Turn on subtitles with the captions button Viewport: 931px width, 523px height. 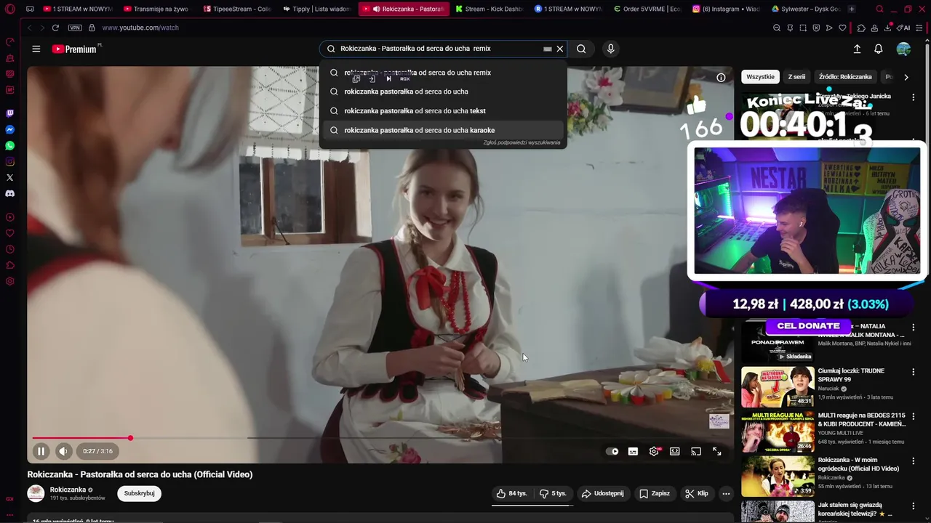pyautogui.click(x=633, y=451)
